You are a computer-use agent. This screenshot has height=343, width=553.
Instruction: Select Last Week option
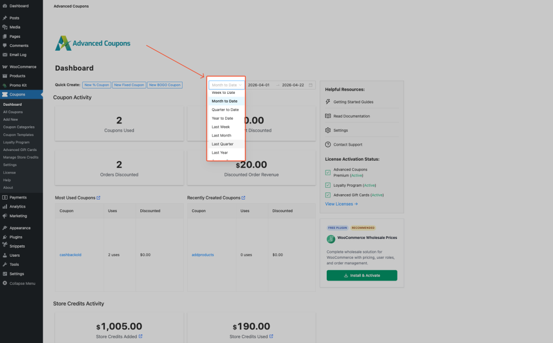tap(226, 127)
